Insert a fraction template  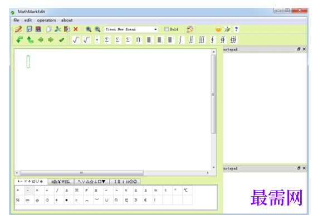coord(97,40)
